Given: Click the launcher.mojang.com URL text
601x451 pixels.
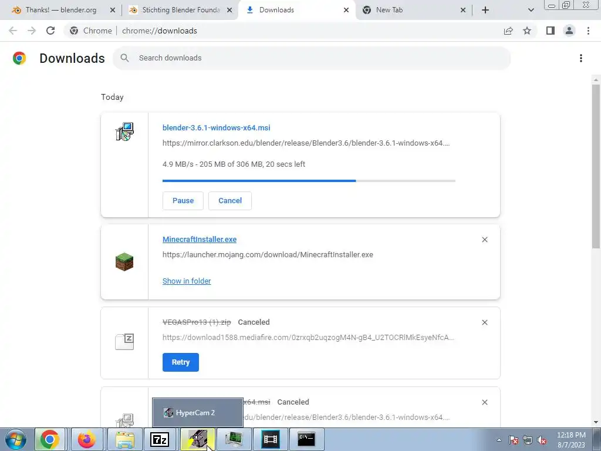Looking at the screenshot, I should point(268,255).
